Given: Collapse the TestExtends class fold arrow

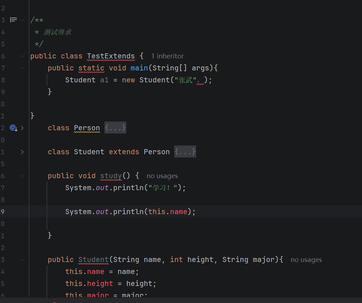Looking at the screenshot, I should (22, 56).
